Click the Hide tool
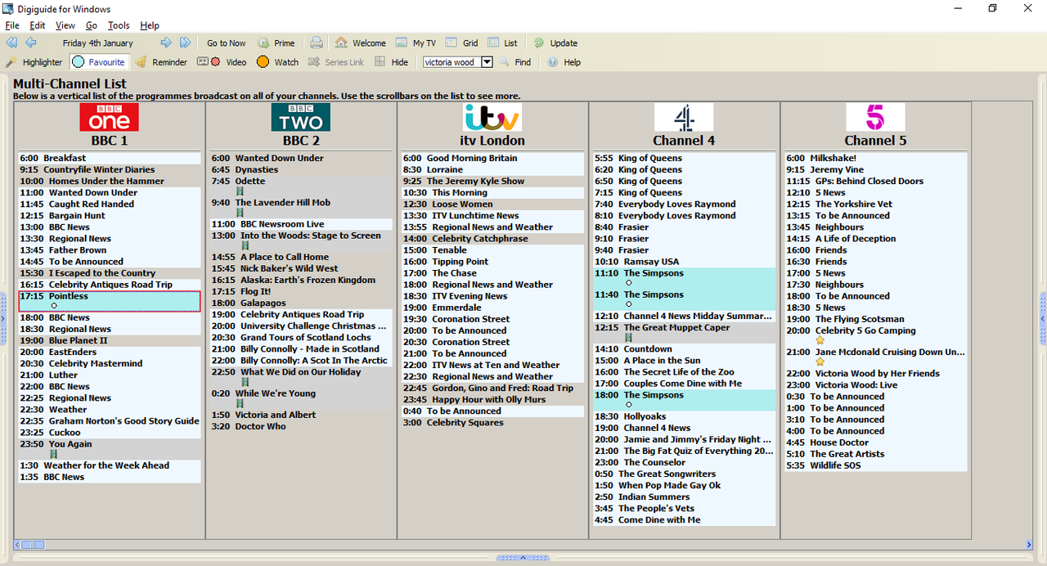This screenshot has width=1047, height=566. pos(391,62)
